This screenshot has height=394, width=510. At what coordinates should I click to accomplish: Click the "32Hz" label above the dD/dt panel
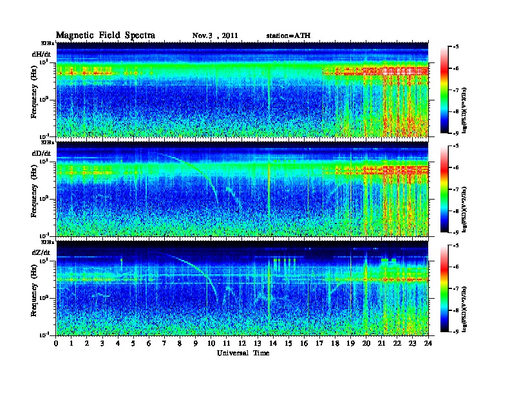click(x=48, y=142)
